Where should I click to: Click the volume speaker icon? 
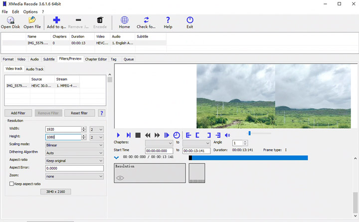[228, 135]
